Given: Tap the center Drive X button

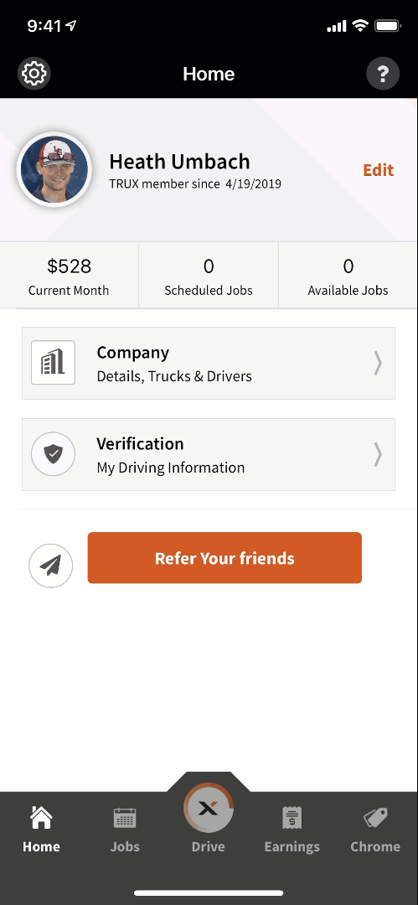Looking at the screenshot, I should point(209,808).
